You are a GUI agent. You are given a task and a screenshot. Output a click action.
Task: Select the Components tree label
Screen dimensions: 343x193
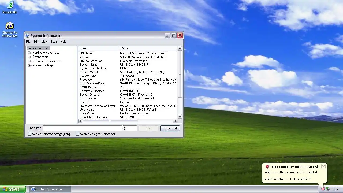[x=40, y=57]
